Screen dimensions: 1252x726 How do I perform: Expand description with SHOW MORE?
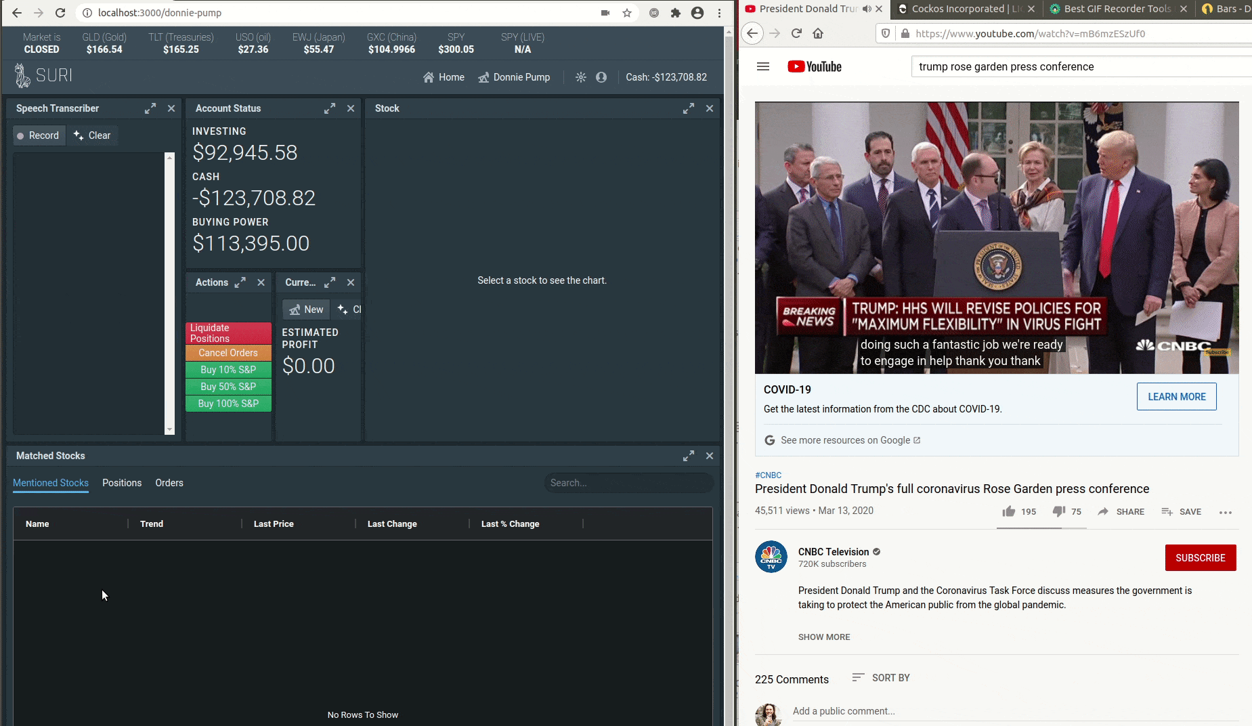(x=824, y=637)
